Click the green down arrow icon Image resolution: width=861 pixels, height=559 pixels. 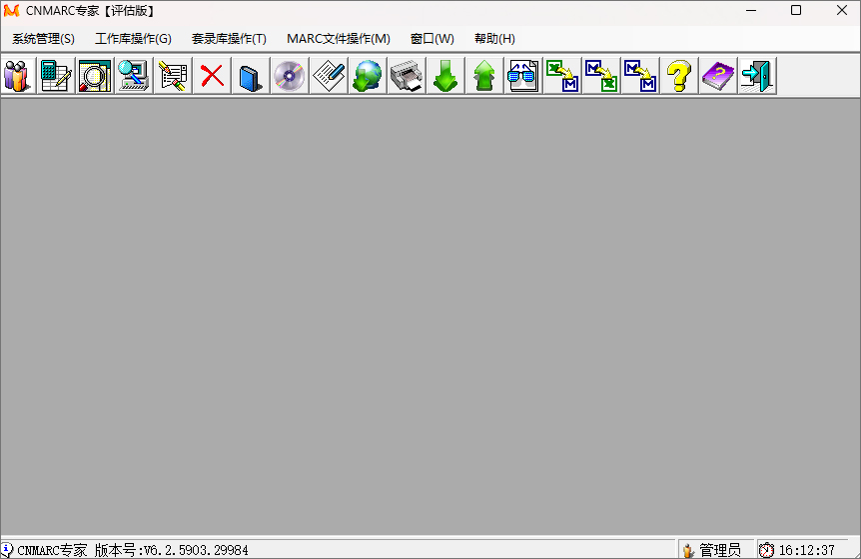(x=445, y=76)
